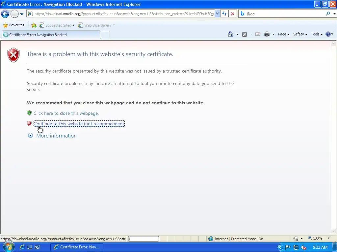Open the Favorites button
337x252 pixels.
pos(13,25)
